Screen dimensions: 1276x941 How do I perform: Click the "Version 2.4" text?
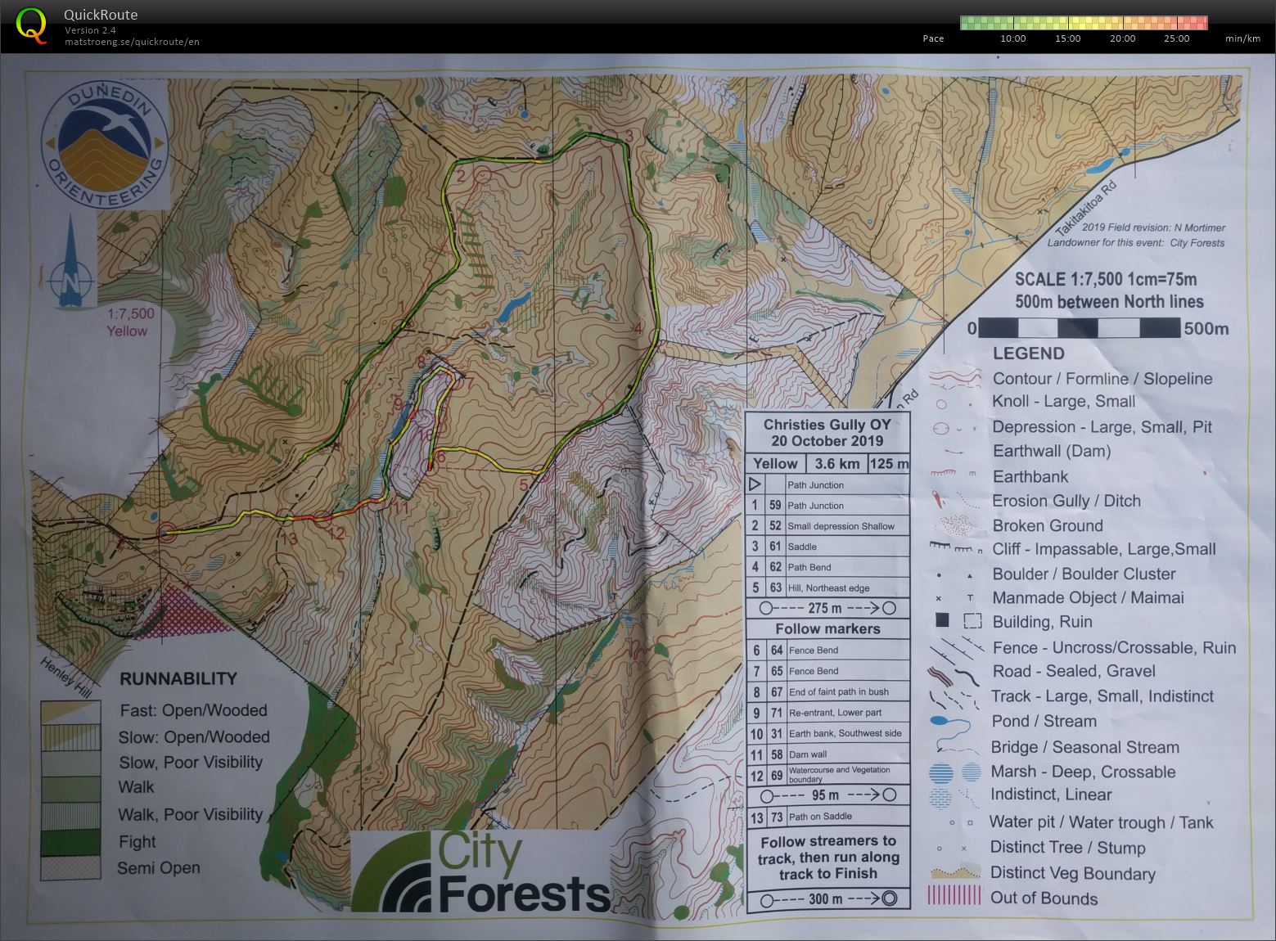90,30
